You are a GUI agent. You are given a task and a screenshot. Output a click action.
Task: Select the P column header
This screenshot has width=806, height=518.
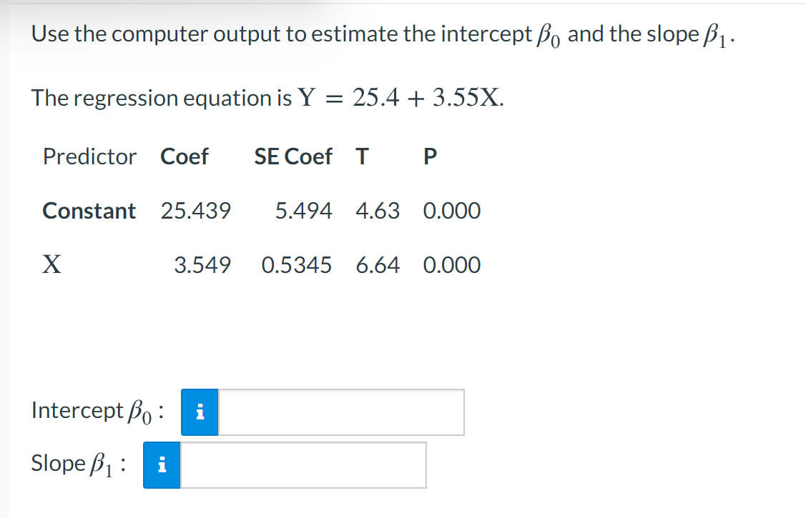coord(428,156)
